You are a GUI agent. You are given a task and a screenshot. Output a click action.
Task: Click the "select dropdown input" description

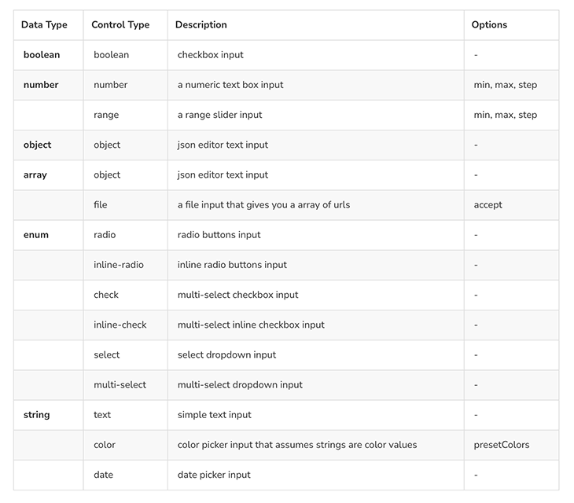point(227,355)
